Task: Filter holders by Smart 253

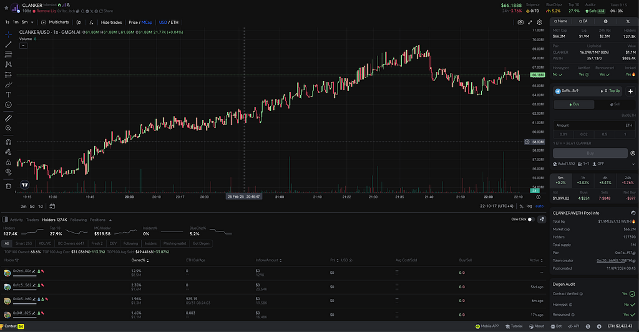Action: pyautogui.click(x=24, y=243)
